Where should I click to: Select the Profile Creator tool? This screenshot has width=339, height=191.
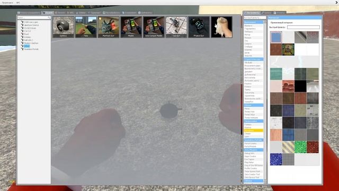click(x=253, y=168)
